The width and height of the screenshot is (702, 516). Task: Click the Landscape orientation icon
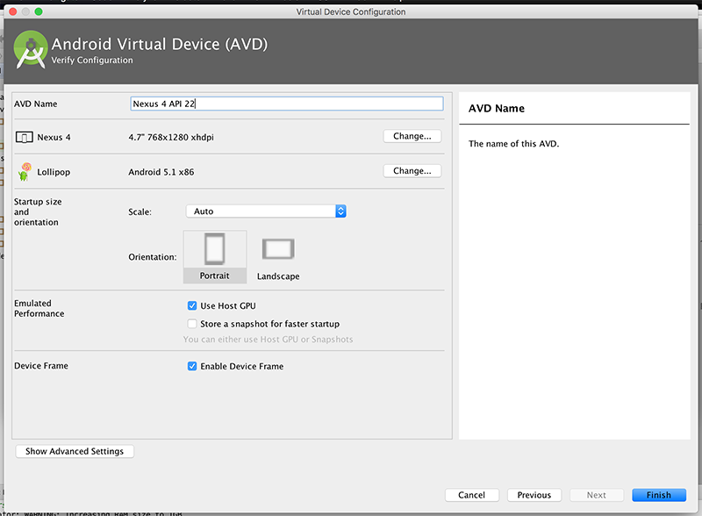pyautogui.click(x=277, y=248)
